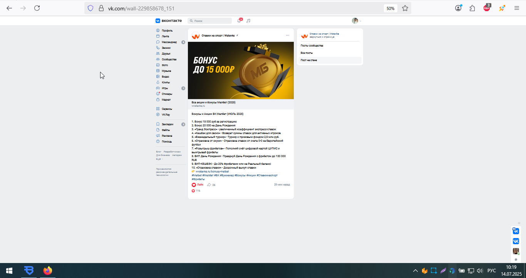Open Мессенджер from the sidebar
Screen dimensions: 526x278
pos(169,42)
